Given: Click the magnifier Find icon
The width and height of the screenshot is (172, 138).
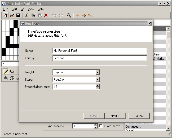Looking at the screenshot, I should 69,15.
